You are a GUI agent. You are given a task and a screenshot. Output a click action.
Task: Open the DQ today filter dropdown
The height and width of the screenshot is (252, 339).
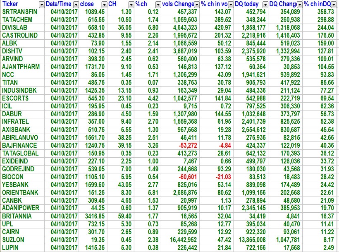point(265,4)
